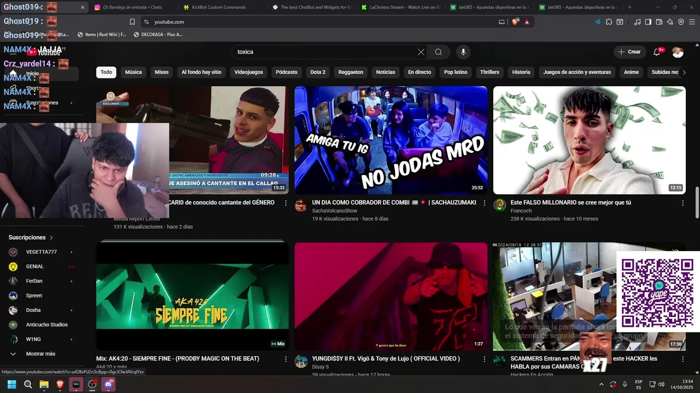The width and height of the screenshot is (700, 393).
Task: Open the browser extensions puzzle icon
Action: 608,22
